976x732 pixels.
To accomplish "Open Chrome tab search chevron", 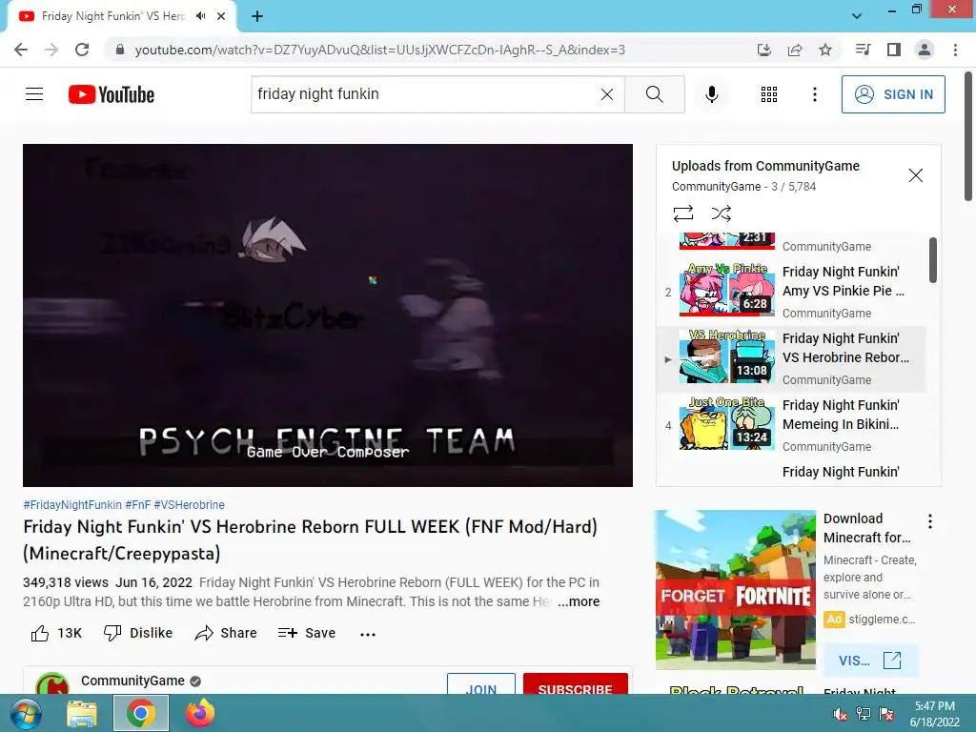I will 857,16.
